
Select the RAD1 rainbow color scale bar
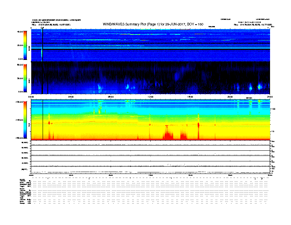pyautogui.click(x=25, y=78)
